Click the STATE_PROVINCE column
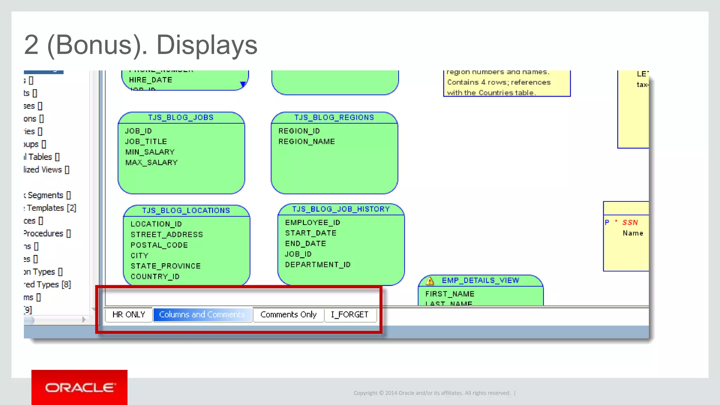Viewport: 720px width, 405px height. pos(166,266)
